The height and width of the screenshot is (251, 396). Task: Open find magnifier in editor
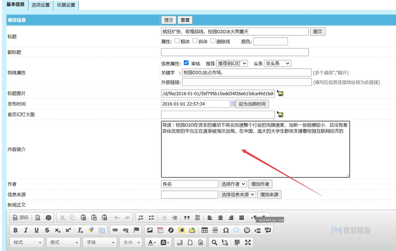coord(214,242)
